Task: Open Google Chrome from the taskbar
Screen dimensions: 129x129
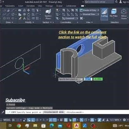Action: (x=19, y=125)
